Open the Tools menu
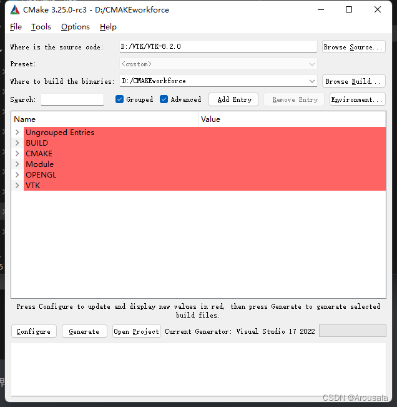This screenshot has width=397, height=407. pos(41,27)
